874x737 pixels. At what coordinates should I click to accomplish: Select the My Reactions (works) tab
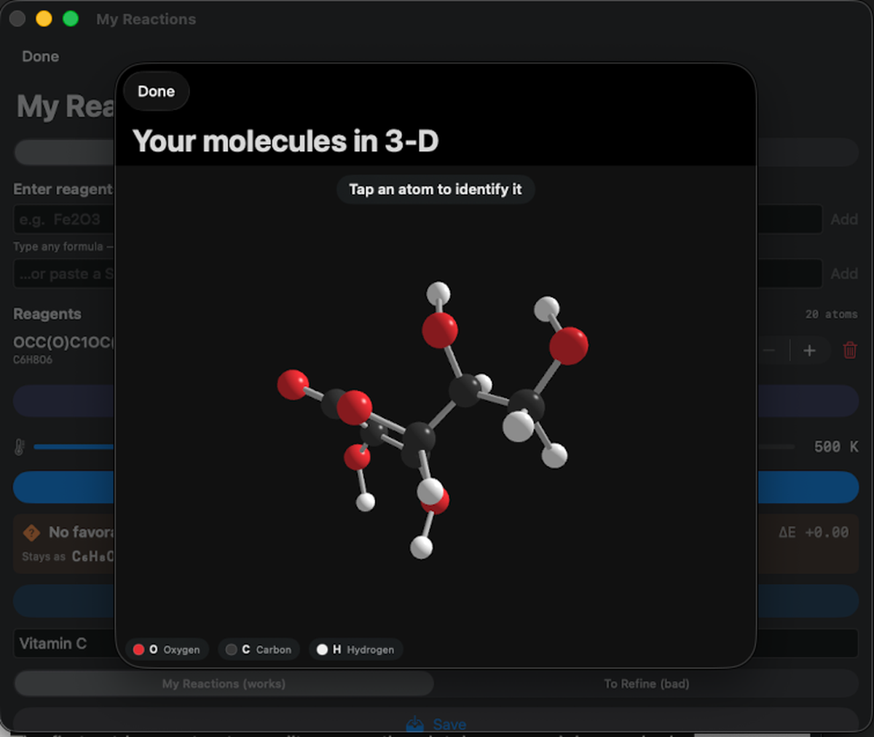[224, 684]
